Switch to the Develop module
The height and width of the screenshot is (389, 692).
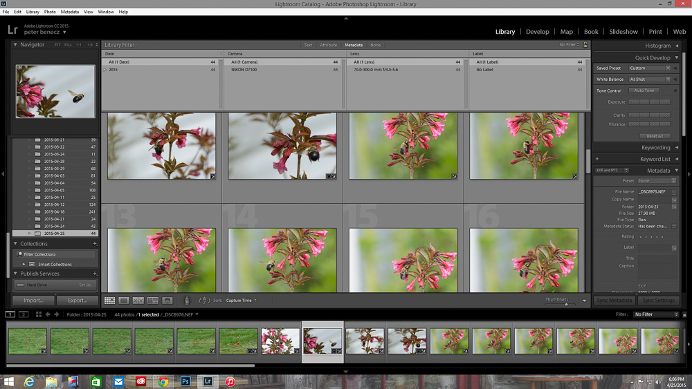click(x=537, y=32)
